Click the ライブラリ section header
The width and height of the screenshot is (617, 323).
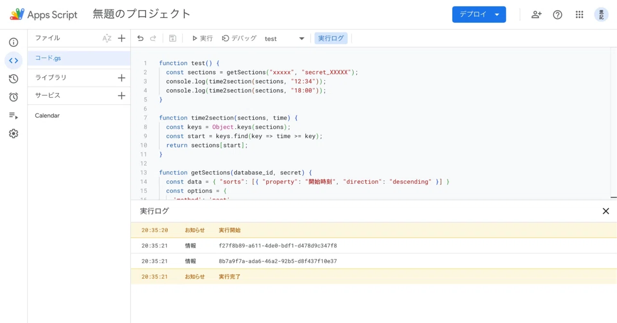(x=51, y=78)
